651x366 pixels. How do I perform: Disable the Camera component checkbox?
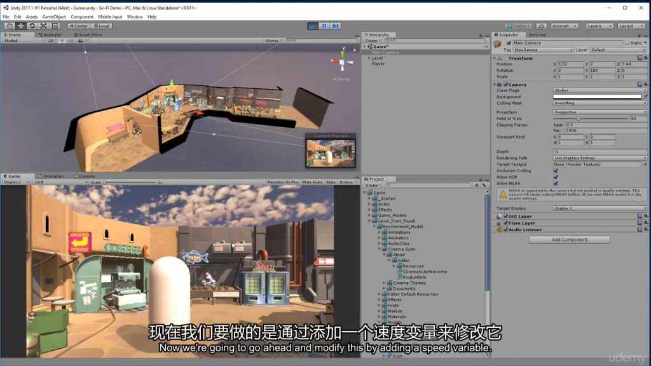click(x=505, y=85)
